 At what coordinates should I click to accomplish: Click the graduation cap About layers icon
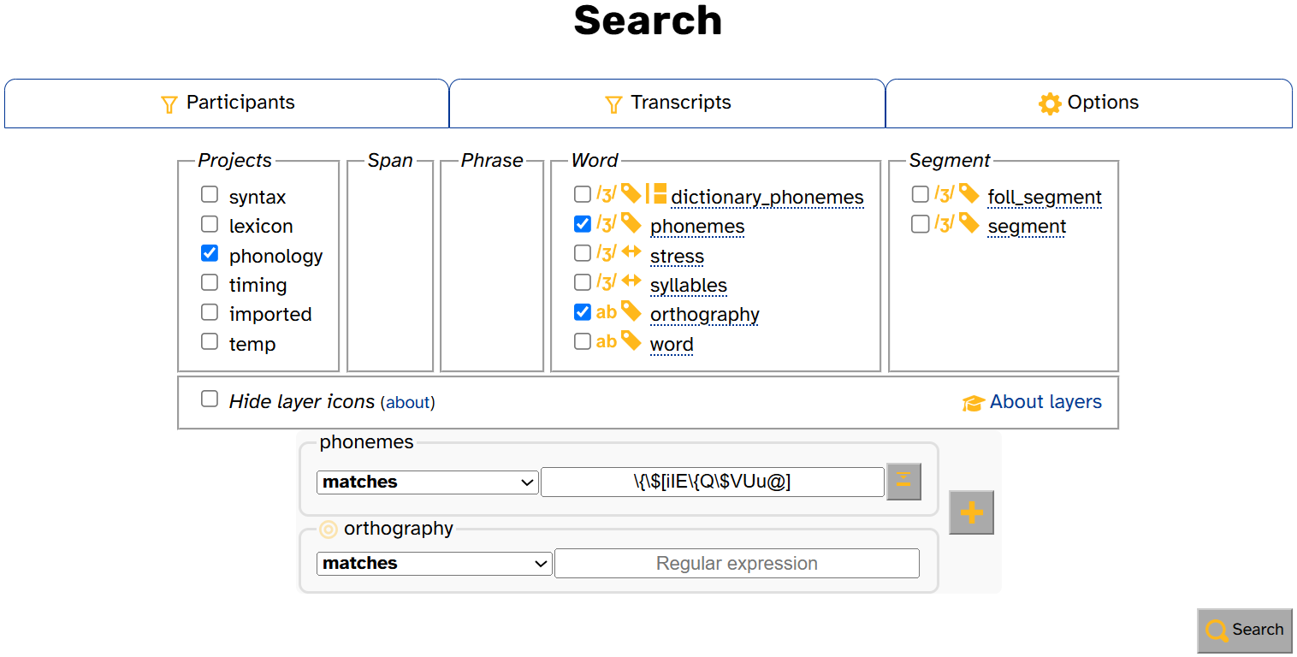click(974, 403)
